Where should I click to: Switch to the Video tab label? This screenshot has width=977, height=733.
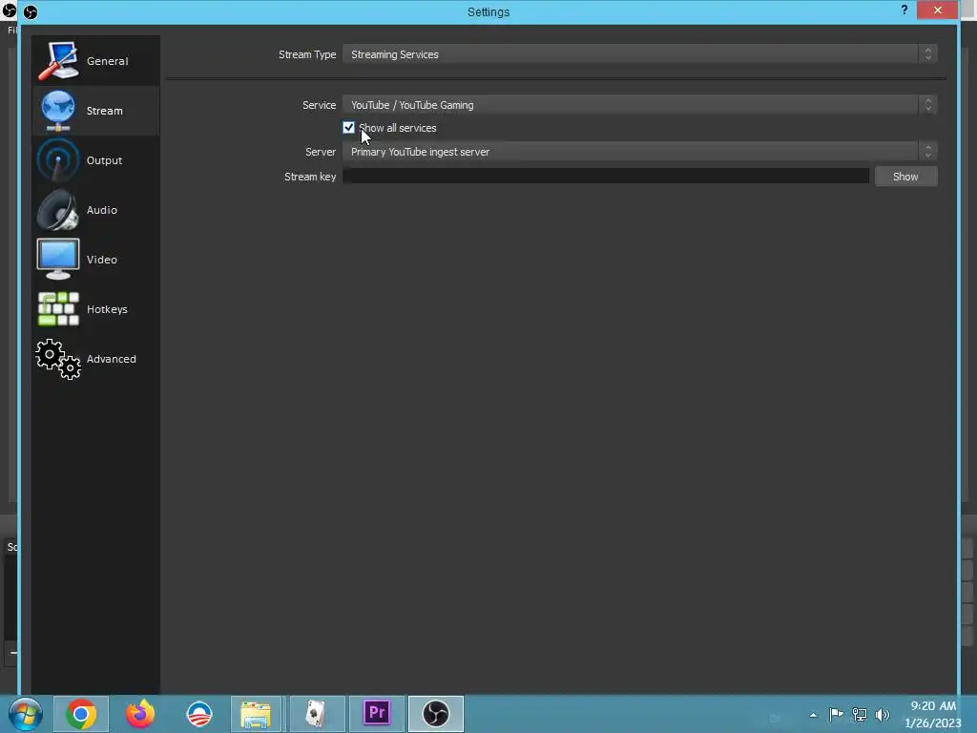(x=101, y=260)
